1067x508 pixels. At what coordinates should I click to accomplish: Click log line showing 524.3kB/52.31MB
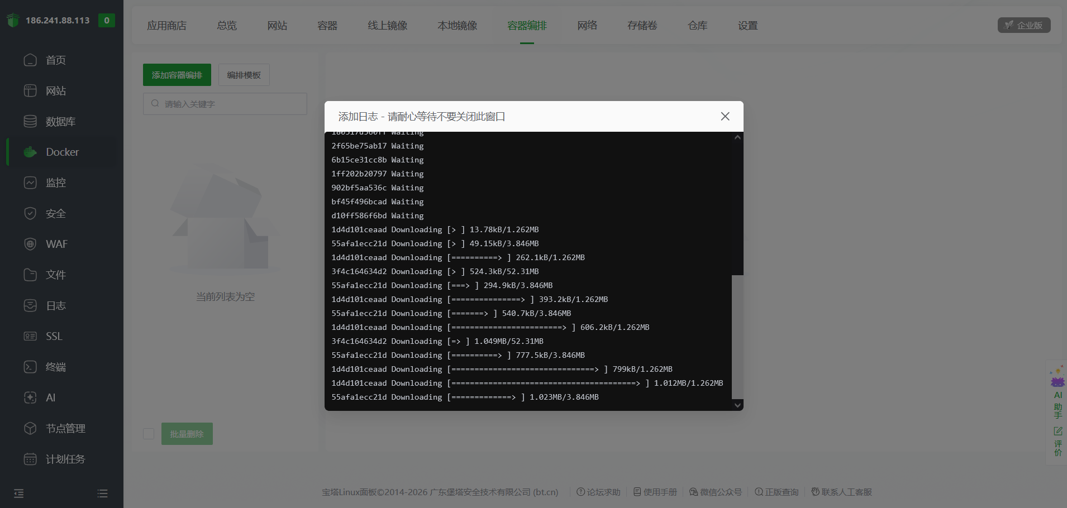435,271
